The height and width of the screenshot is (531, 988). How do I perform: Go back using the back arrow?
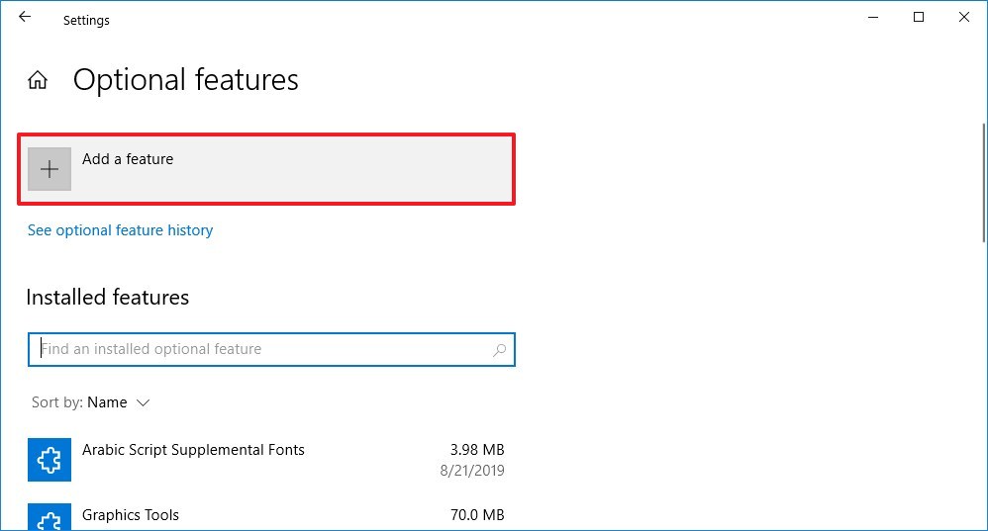pyautogui.click(x=25, y=18)
